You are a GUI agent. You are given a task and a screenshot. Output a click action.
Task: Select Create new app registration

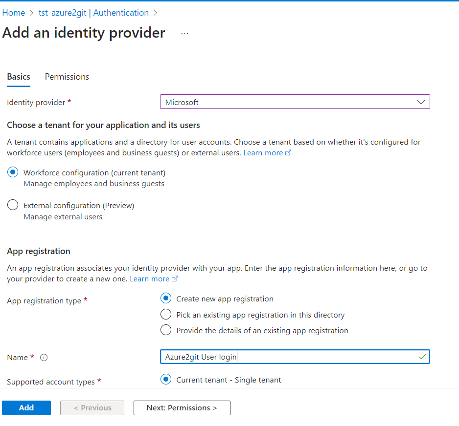[165, 298]
